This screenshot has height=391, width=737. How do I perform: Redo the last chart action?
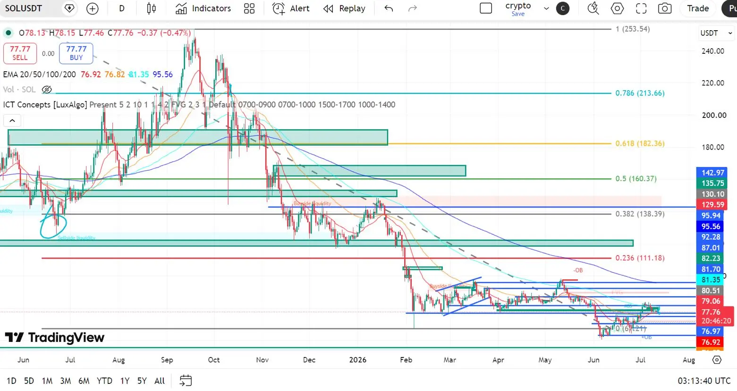point(412,8)
